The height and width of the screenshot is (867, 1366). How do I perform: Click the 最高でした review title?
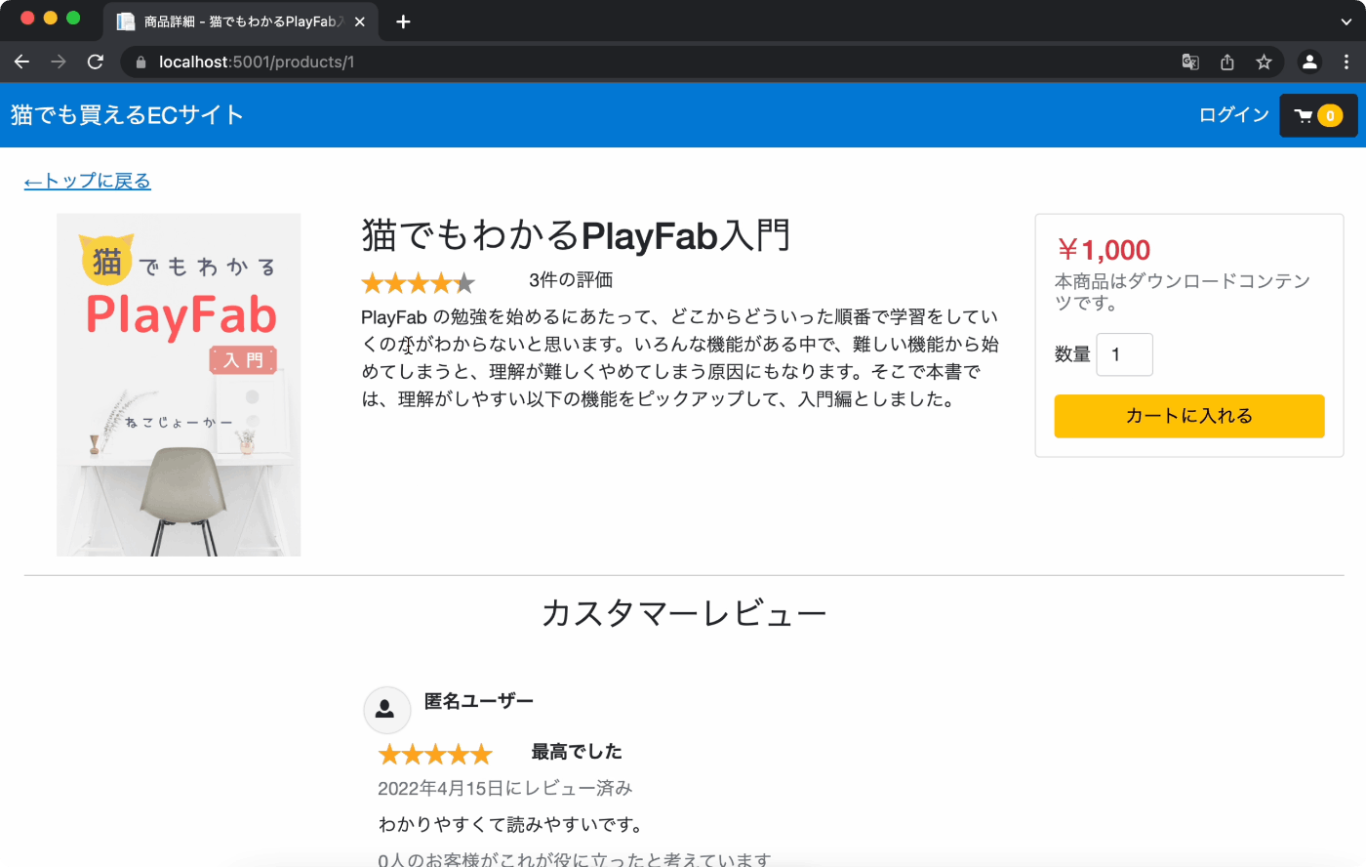click(x=577, y=752)
